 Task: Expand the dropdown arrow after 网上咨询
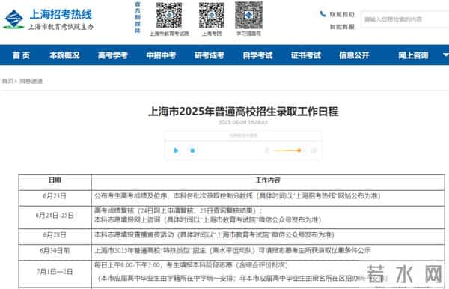[x=445, y=55]
